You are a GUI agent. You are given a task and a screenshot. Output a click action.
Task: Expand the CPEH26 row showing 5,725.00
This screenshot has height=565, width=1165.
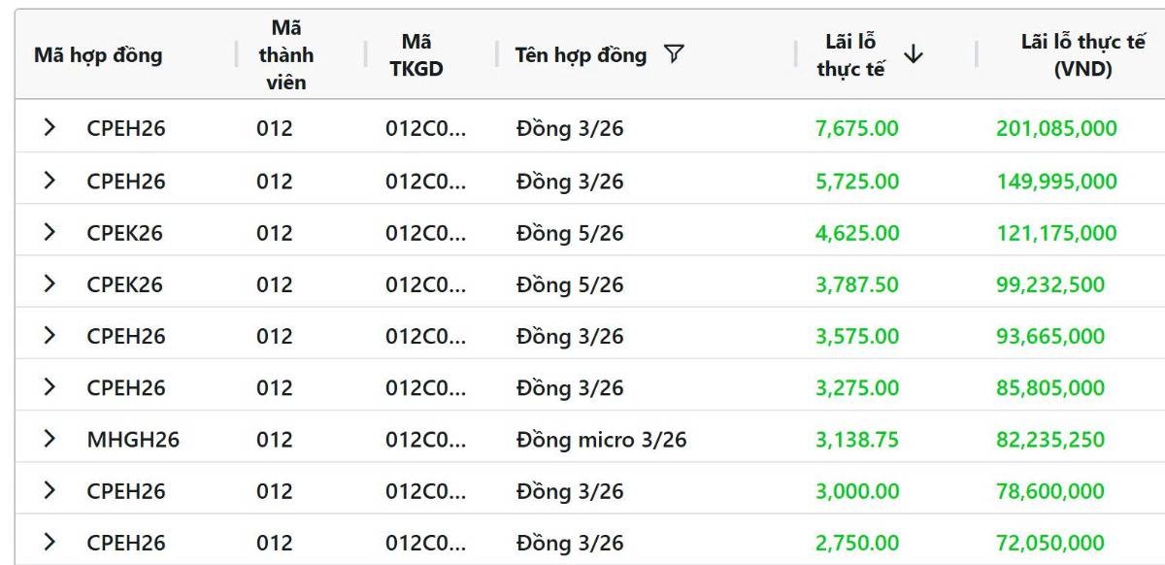(50, 181)
